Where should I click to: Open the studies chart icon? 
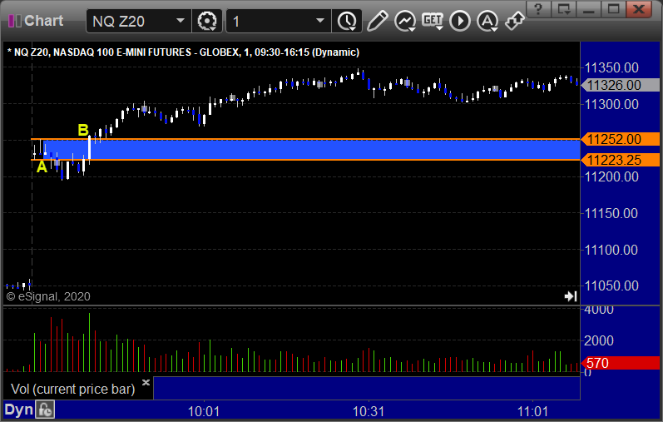[405, 21]
